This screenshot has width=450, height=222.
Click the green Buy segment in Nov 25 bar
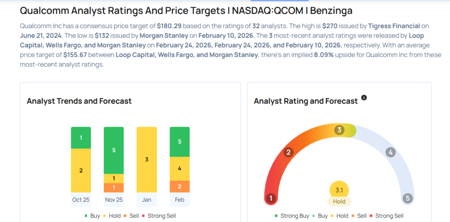click(x=114, y=150)
